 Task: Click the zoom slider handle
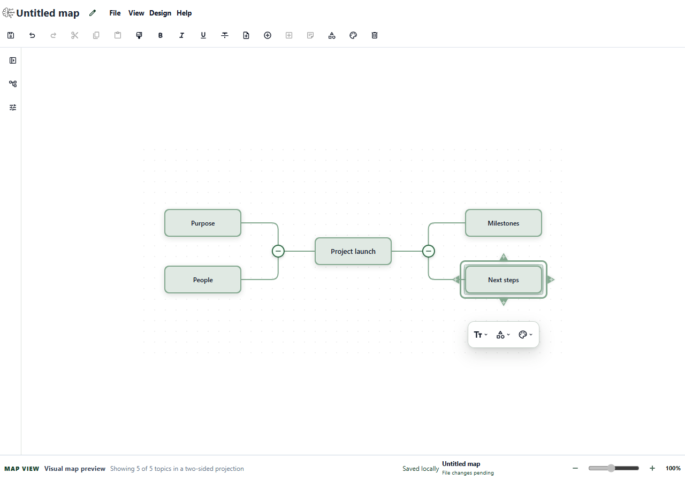611,468
